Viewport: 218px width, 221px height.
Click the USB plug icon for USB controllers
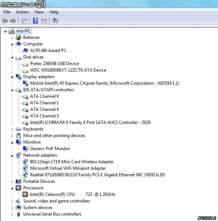(19, 214)
